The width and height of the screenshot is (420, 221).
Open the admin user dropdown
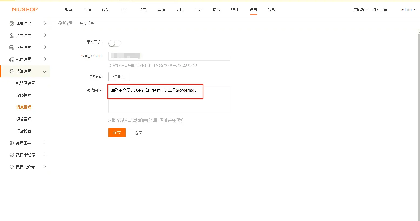pyautogui.click(x=408, y=9)
